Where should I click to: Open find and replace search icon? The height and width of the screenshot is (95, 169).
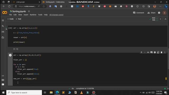click(3, 26)
